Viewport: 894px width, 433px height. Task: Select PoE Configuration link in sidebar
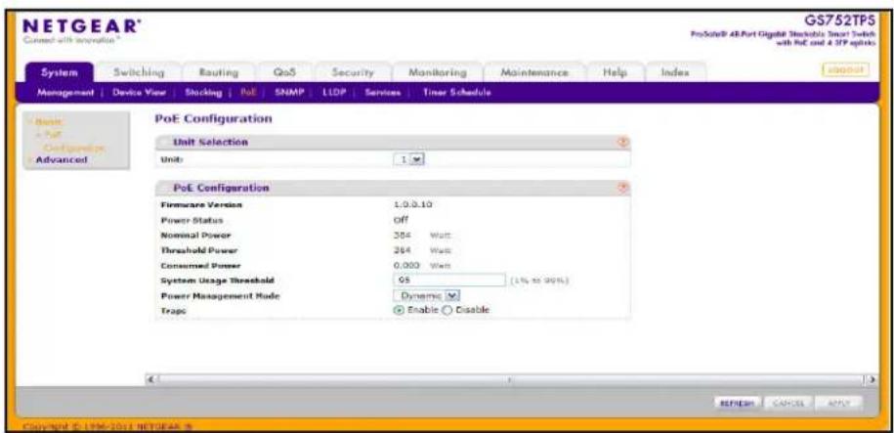pos(75,142)
